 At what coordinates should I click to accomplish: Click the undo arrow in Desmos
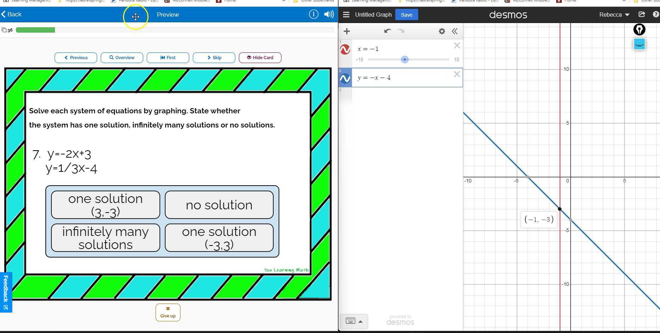coord(387,31)
